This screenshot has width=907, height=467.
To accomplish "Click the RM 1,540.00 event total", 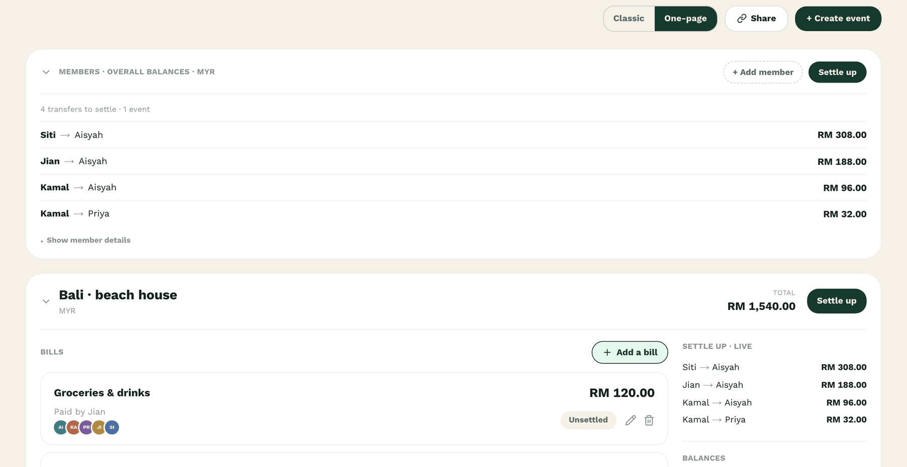I will tap(761, 306).
